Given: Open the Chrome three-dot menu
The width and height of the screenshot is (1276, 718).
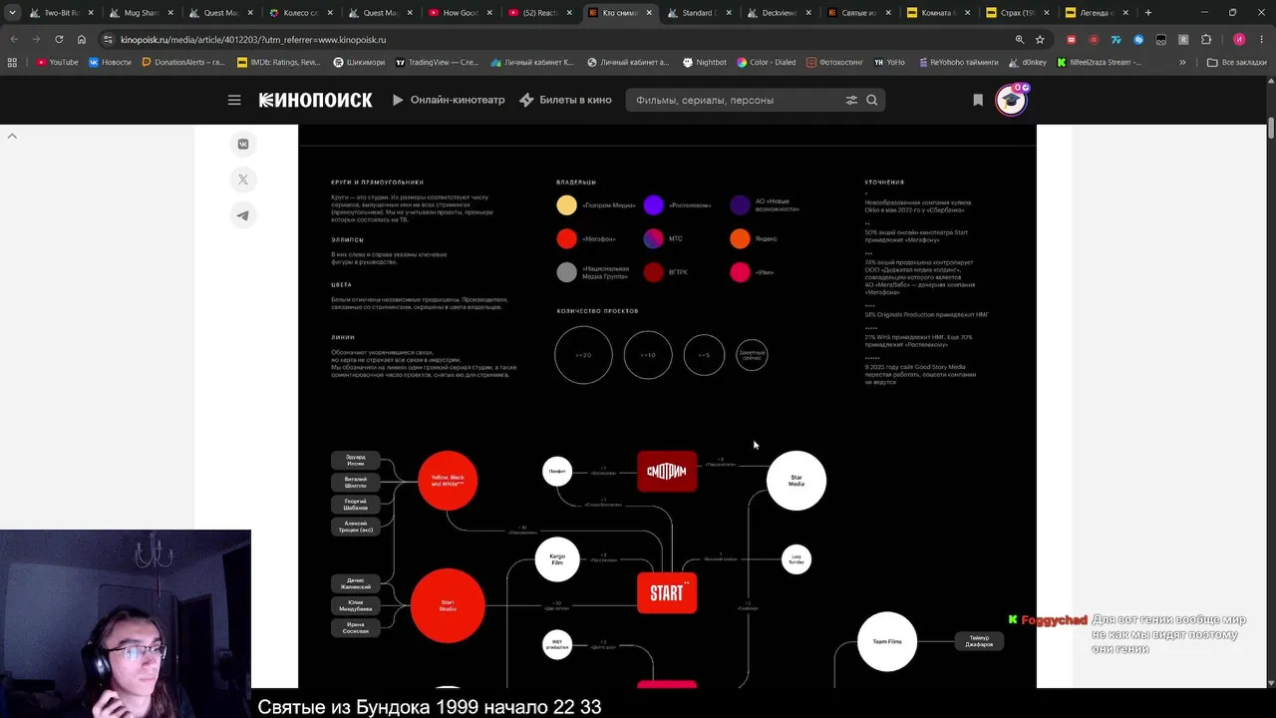Looking at the screenshot, I should 1261,39.
